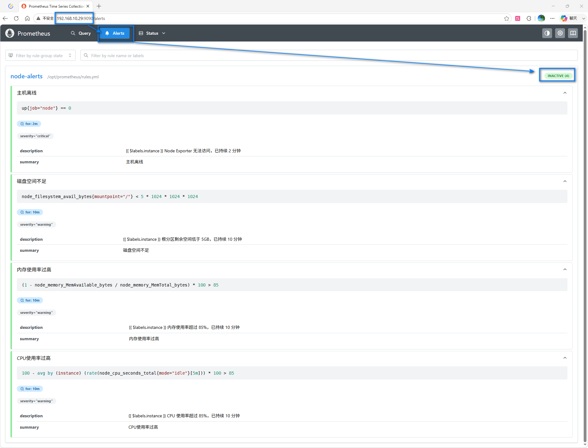The width and height of the screenshot is (588, 448).
Task: Open a new browser tab
Action: (99, 6)
